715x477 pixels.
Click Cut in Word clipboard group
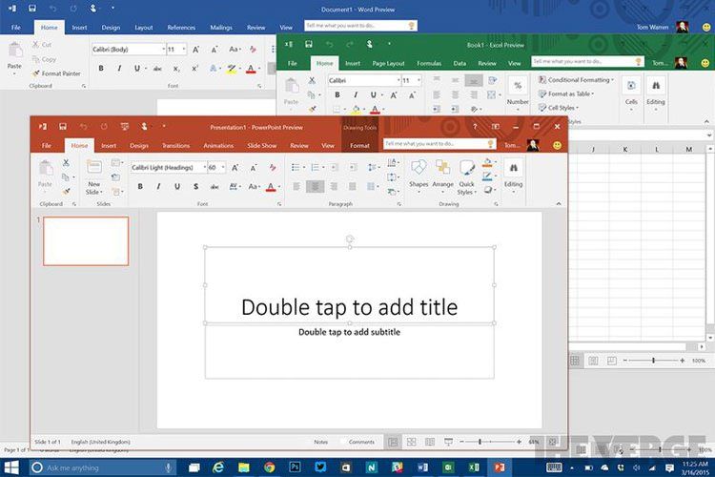coord(42,44)
